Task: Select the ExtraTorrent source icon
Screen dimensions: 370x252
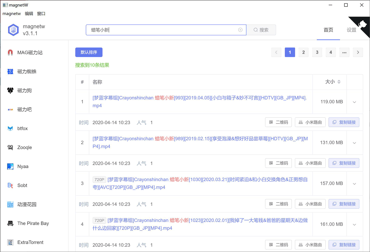Action: 10,242
